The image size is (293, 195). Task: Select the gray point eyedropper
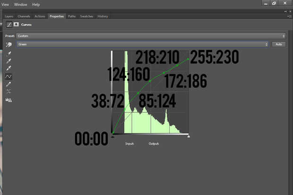coord(9,61)
